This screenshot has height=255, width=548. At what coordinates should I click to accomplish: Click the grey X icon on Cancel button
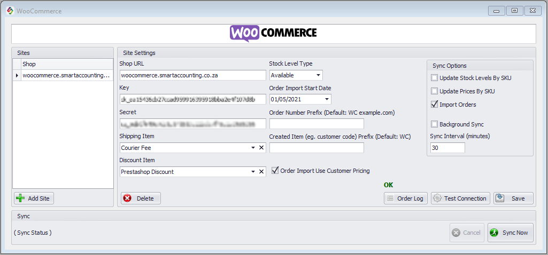[x=456, y=233]
